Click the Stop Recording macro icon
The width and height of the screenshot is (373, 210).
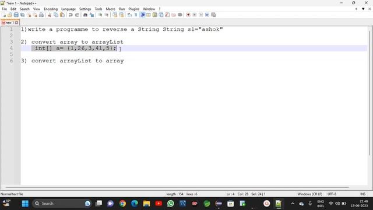pos(194,15)
